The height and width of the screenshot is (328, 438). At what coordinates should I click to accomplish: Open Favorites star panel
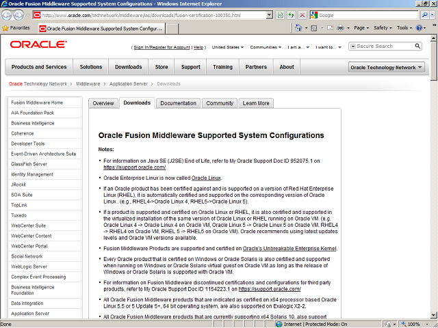point(16,28)
